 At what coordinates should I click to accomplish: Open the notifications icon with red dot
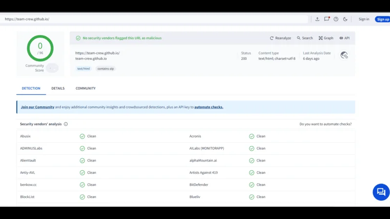pos(327,19)
